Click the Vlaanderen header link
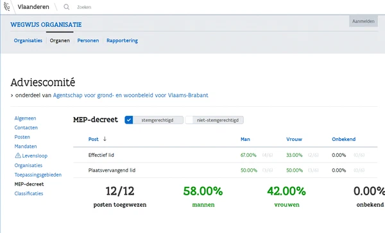Viewport: 385px width, 233px height. (33, 7)
